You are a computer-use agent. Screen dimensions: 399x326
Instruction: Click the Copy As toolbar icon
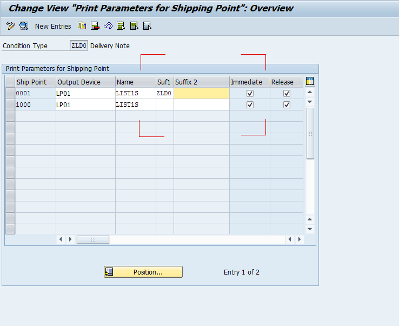(82, 26)
